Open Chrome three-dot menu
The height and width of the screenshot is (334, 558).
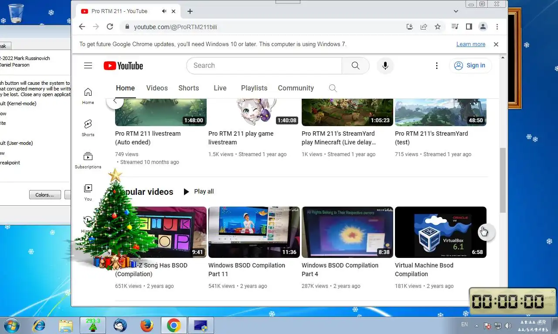497,27
